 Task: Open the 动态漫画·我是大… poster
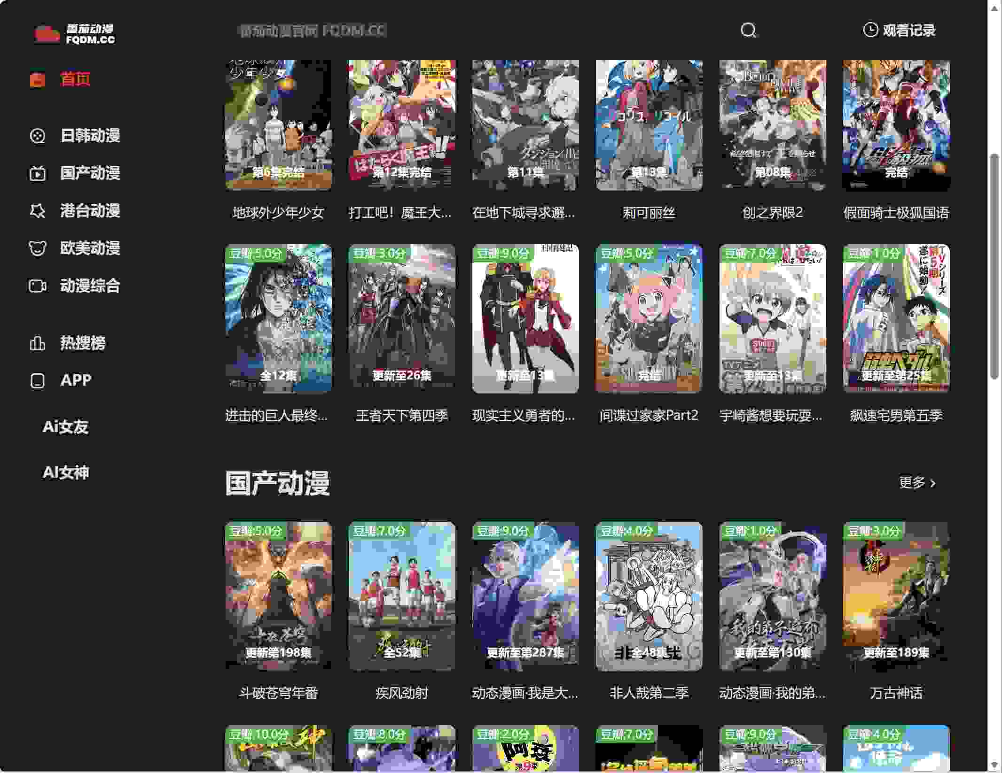pyautogui.click(x=525, y=596)
